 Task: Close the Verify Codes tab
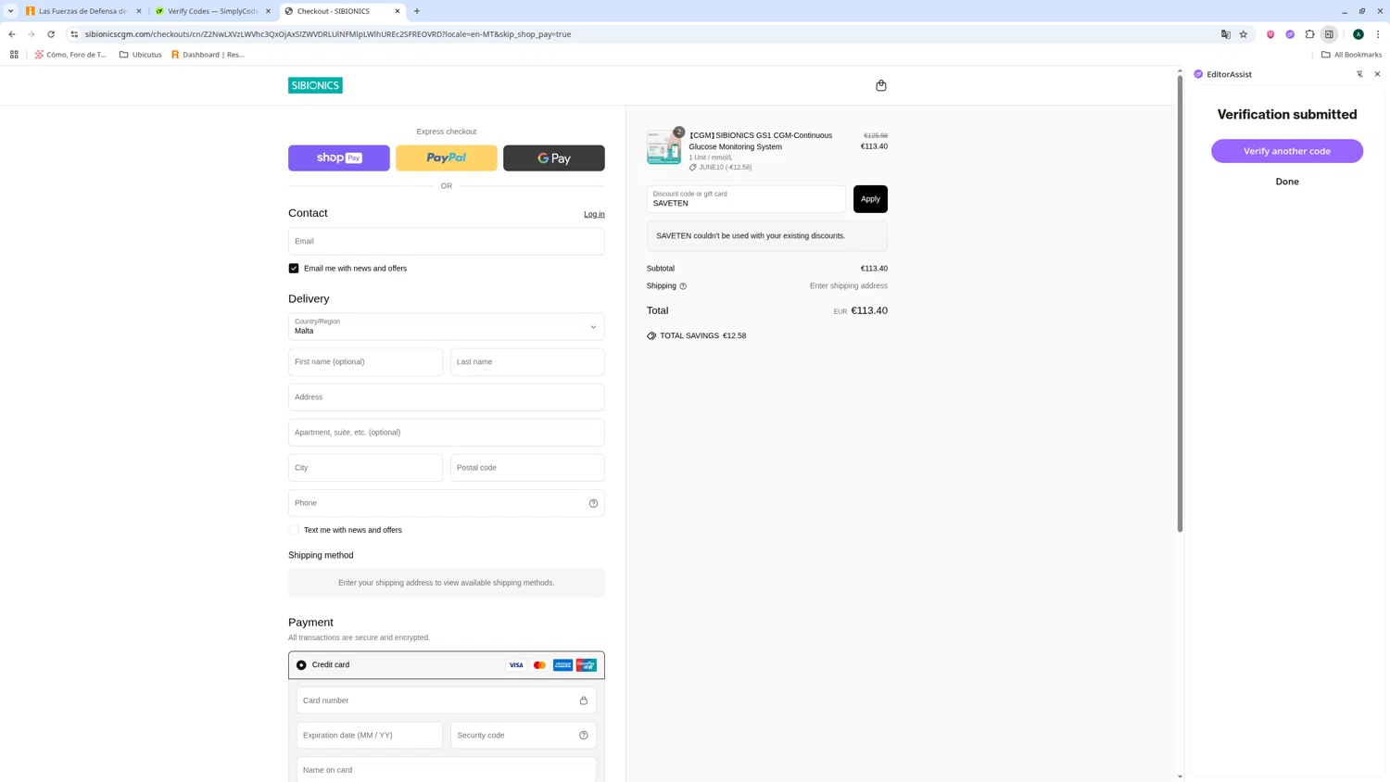(x=269, y=11)
